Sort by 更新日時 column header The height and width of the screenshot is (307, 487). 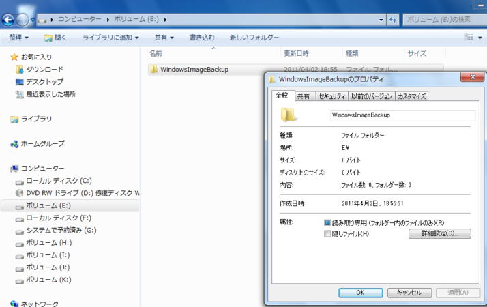[312, 53]
